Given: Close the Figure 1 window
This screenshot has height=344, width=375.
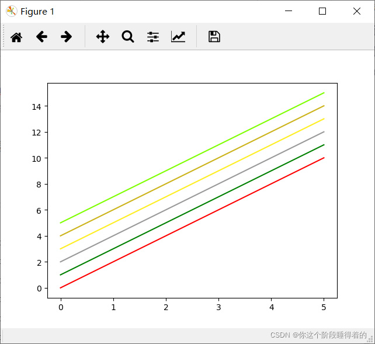Looking at the screenshot, I should [357, 11].
